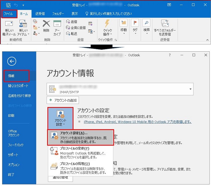This screenshot has width=211, height=186.
Task: Click the 実行したい作業を入力してください search box
Action: 109,14
